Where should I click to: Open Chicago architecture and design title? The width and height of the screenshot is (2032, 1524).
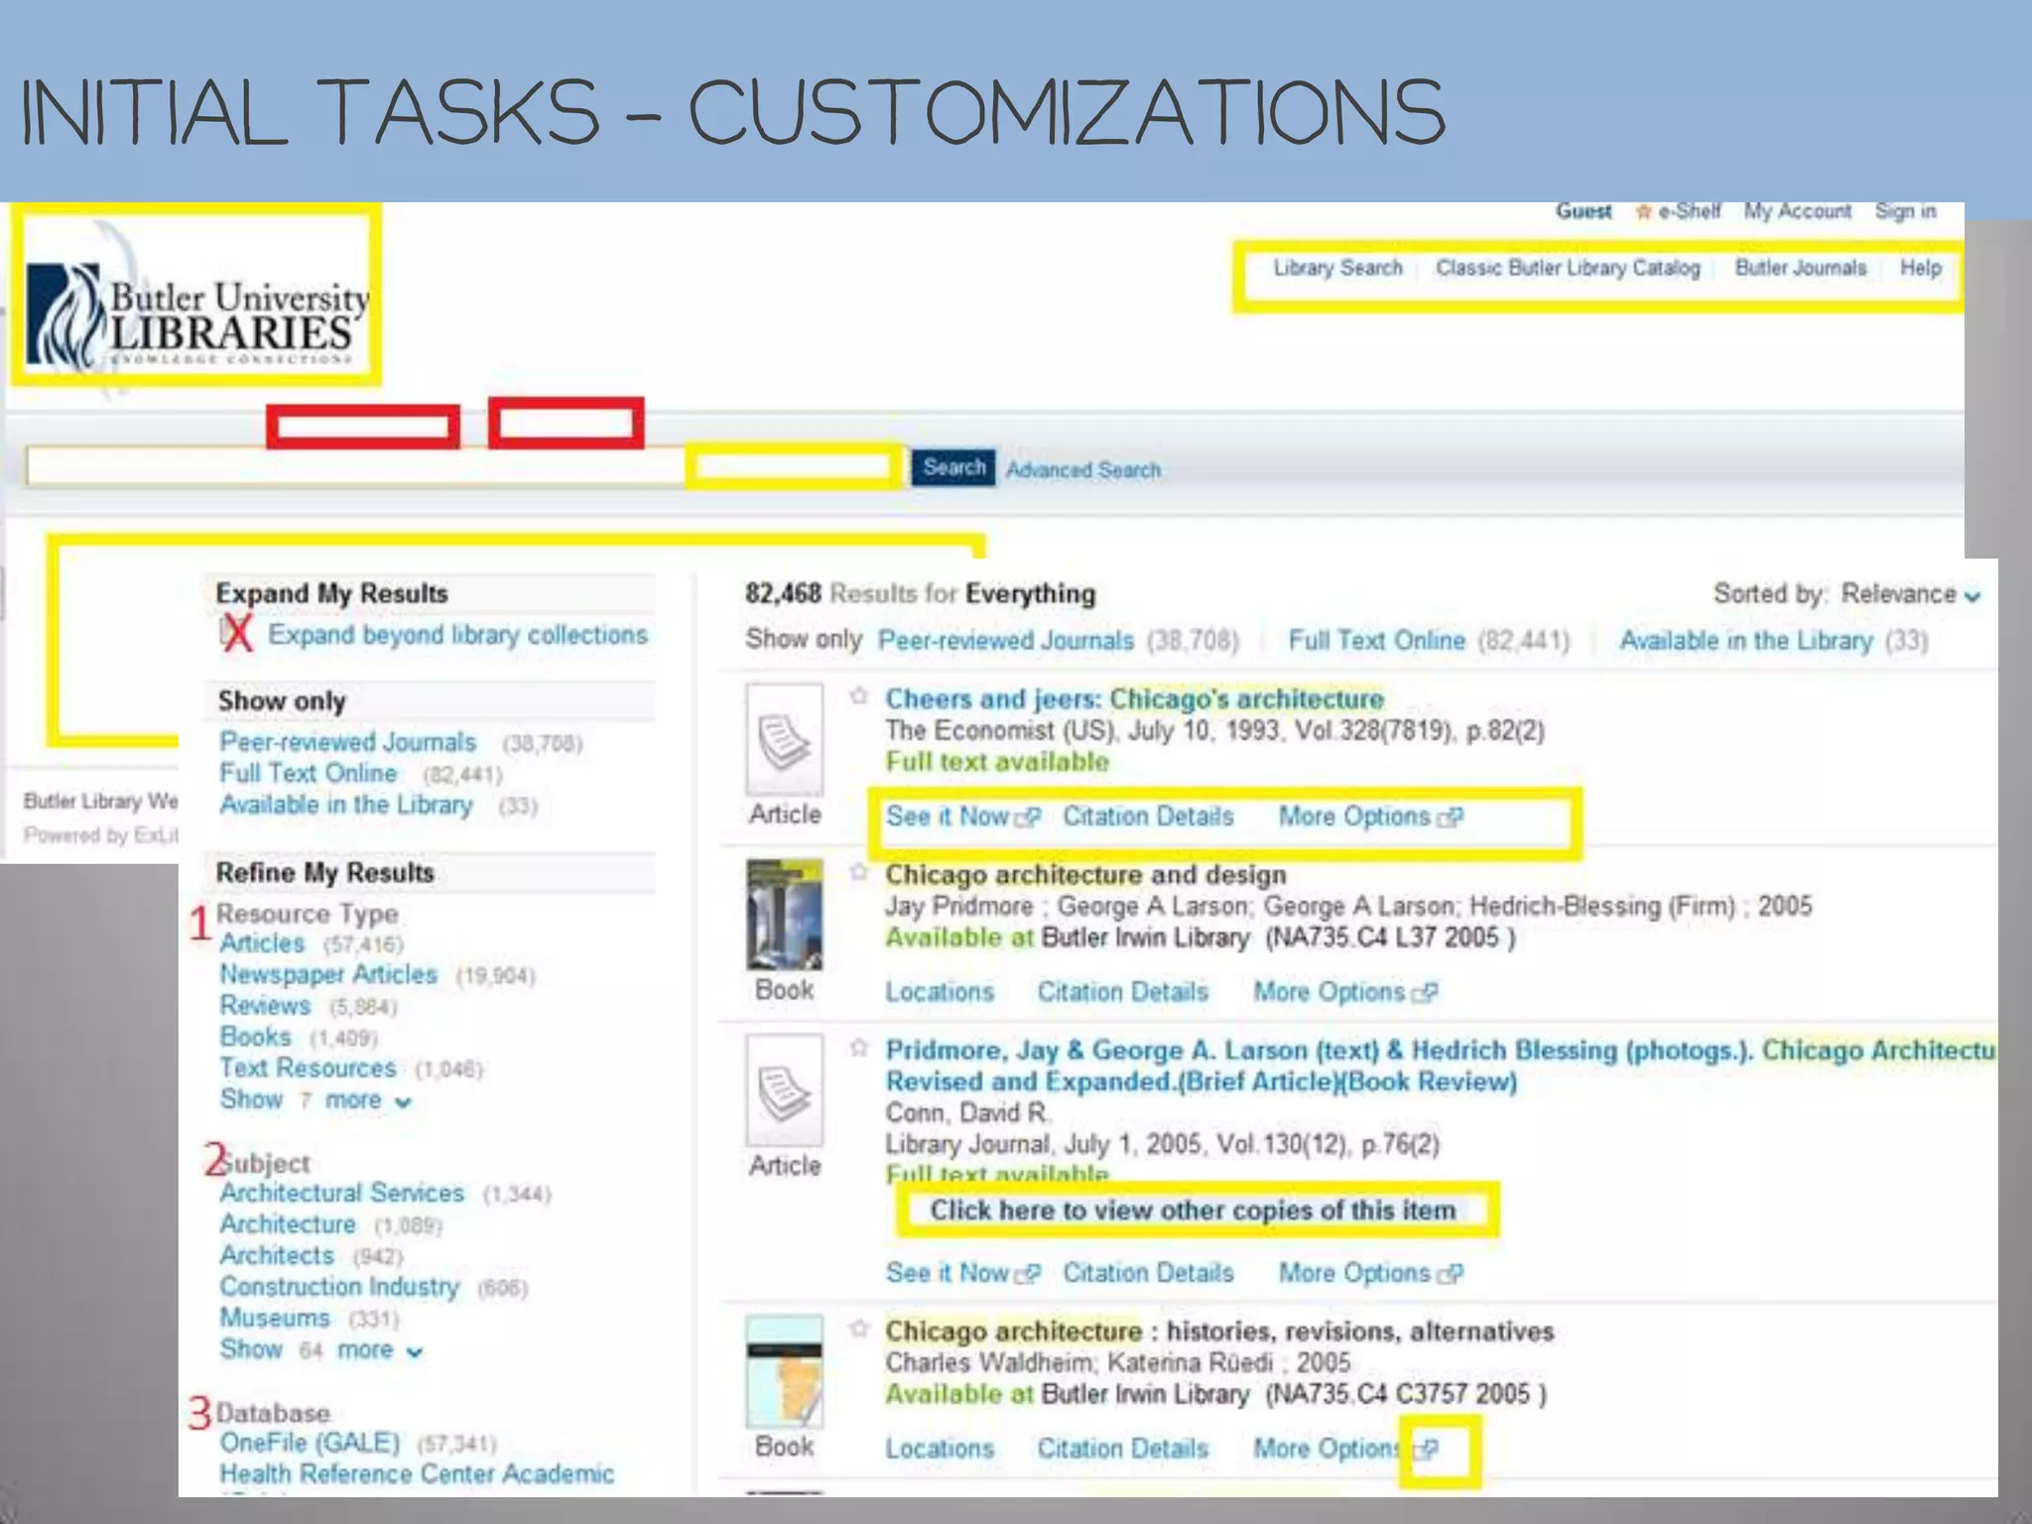(x=1085, y=875)
